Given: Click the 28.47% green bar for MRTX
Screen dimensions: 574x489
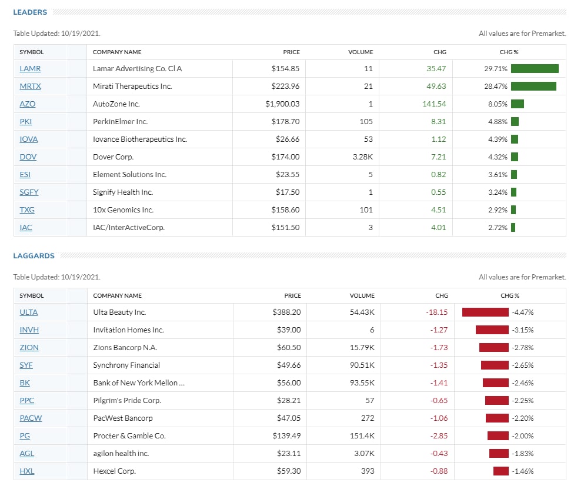Looking at the screenshot, I should tap(534, 86).
